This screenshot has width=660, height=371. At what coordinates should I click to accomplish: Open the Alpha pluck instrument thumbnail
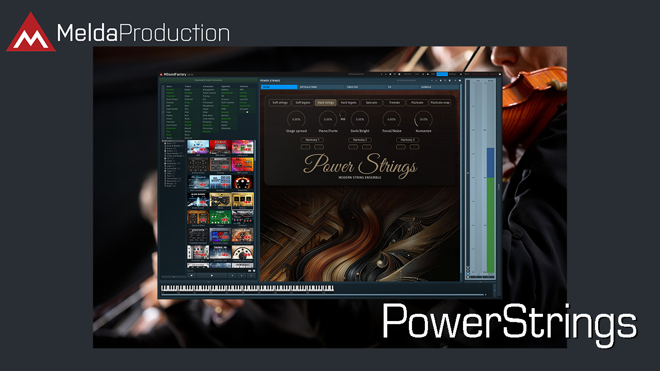click(x=242, y=148)
